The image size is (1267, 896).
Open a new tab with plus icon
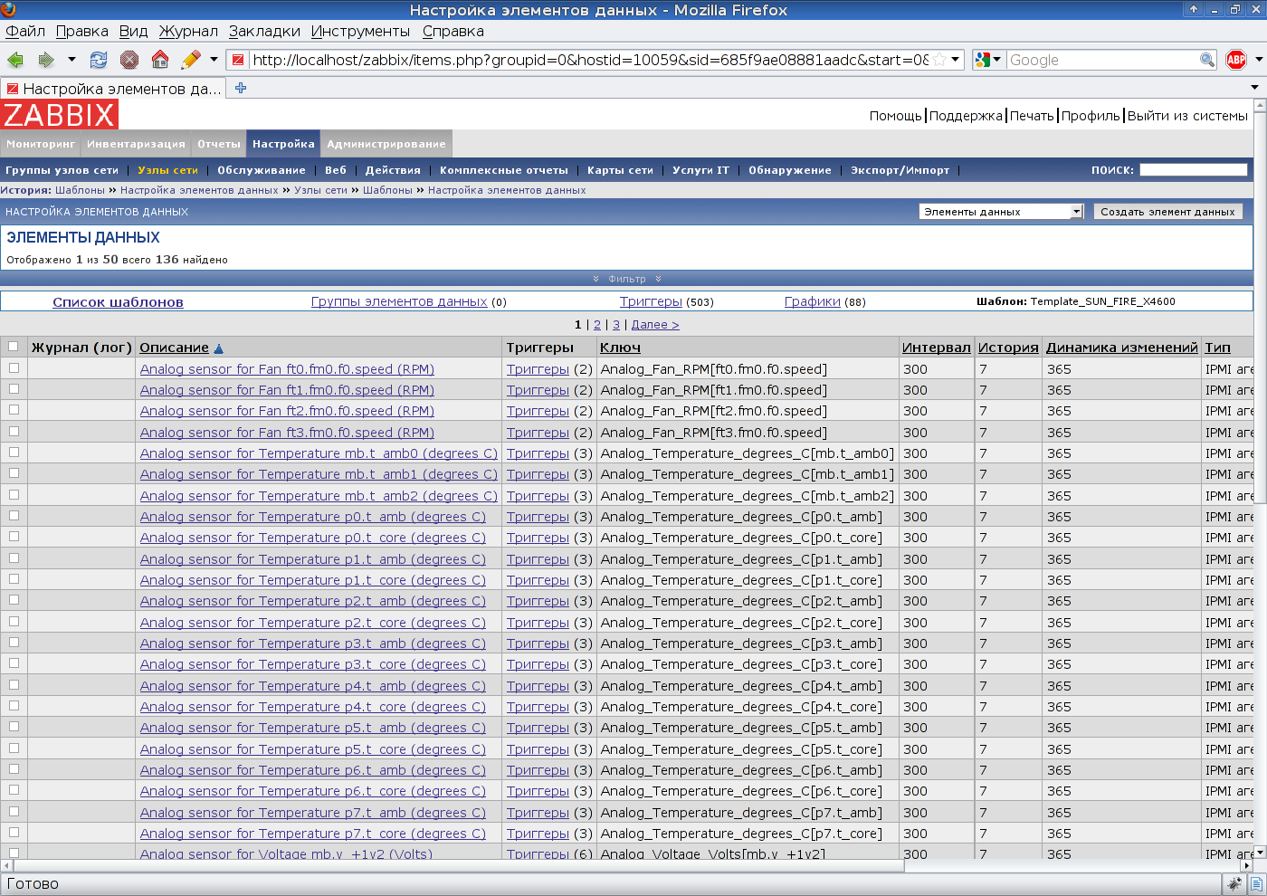pyautogui.click(x=241, y=88)
